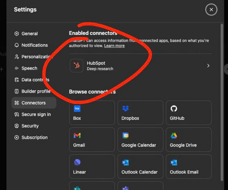
Task: Click the Gmail envelope icon
Action: [77, 135]
